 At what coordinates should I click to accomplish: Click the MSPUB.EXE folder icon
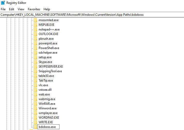(35, 25)
